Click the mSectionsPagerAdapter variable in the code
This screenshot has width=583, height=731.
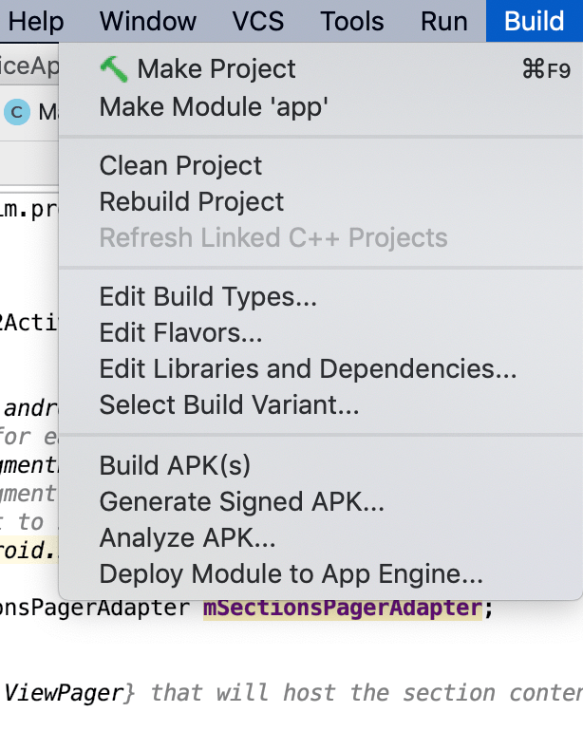tap(343, 608)
